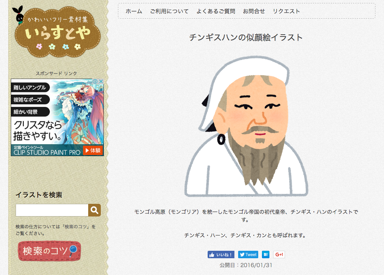Image resolution: width=384 pixels, height=275 pixels.
Task: Open the お問合せ contact page
Action: coord(254,11)
